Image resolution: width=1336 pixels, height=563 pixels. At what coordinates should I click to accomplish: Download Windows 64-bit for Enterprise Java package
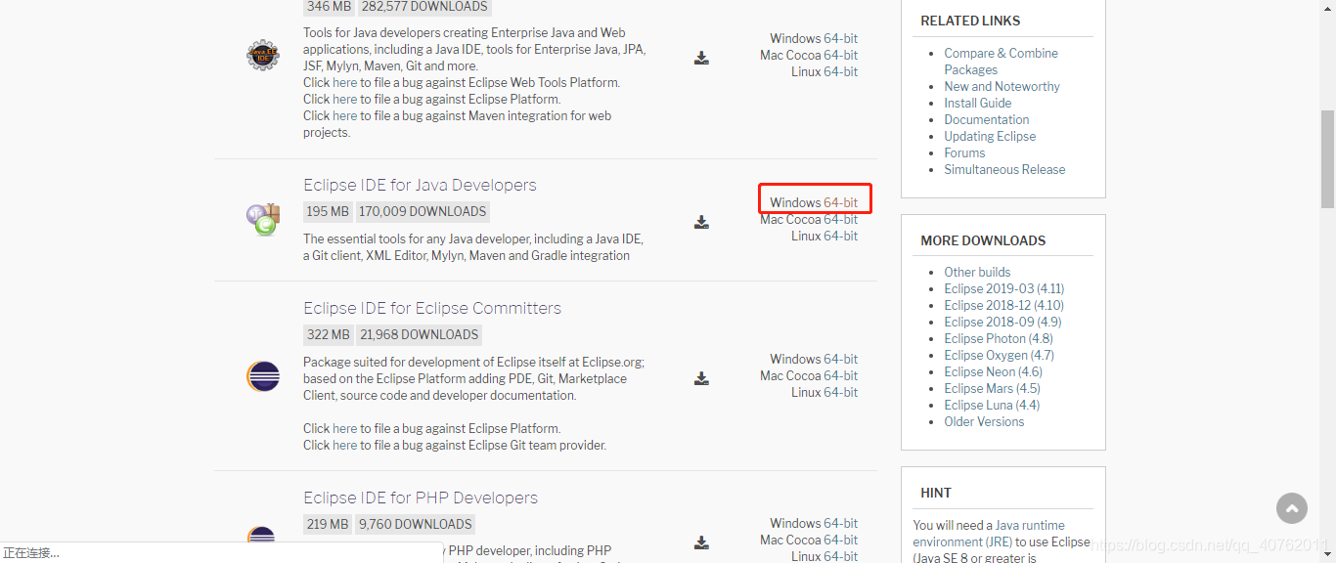coord(840,38)
